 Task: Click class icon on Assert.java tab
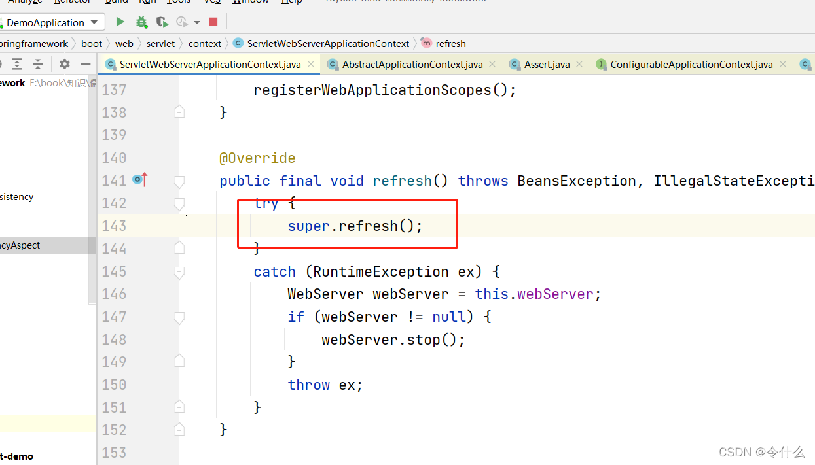(515, 64)
